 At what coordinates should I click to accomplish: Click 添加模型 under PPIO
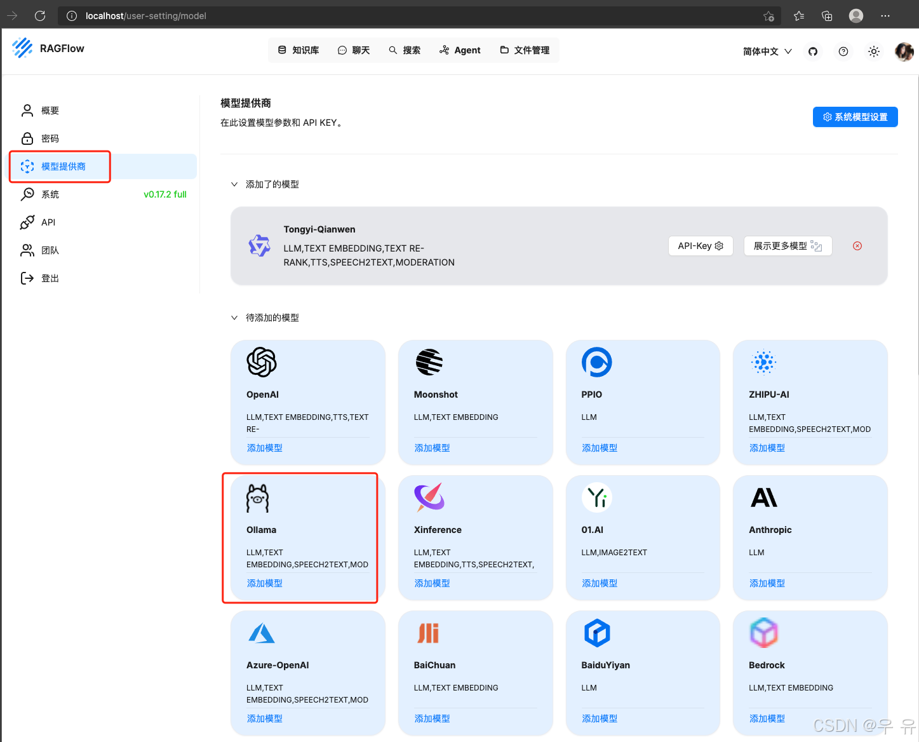click(x=600, y=448)
